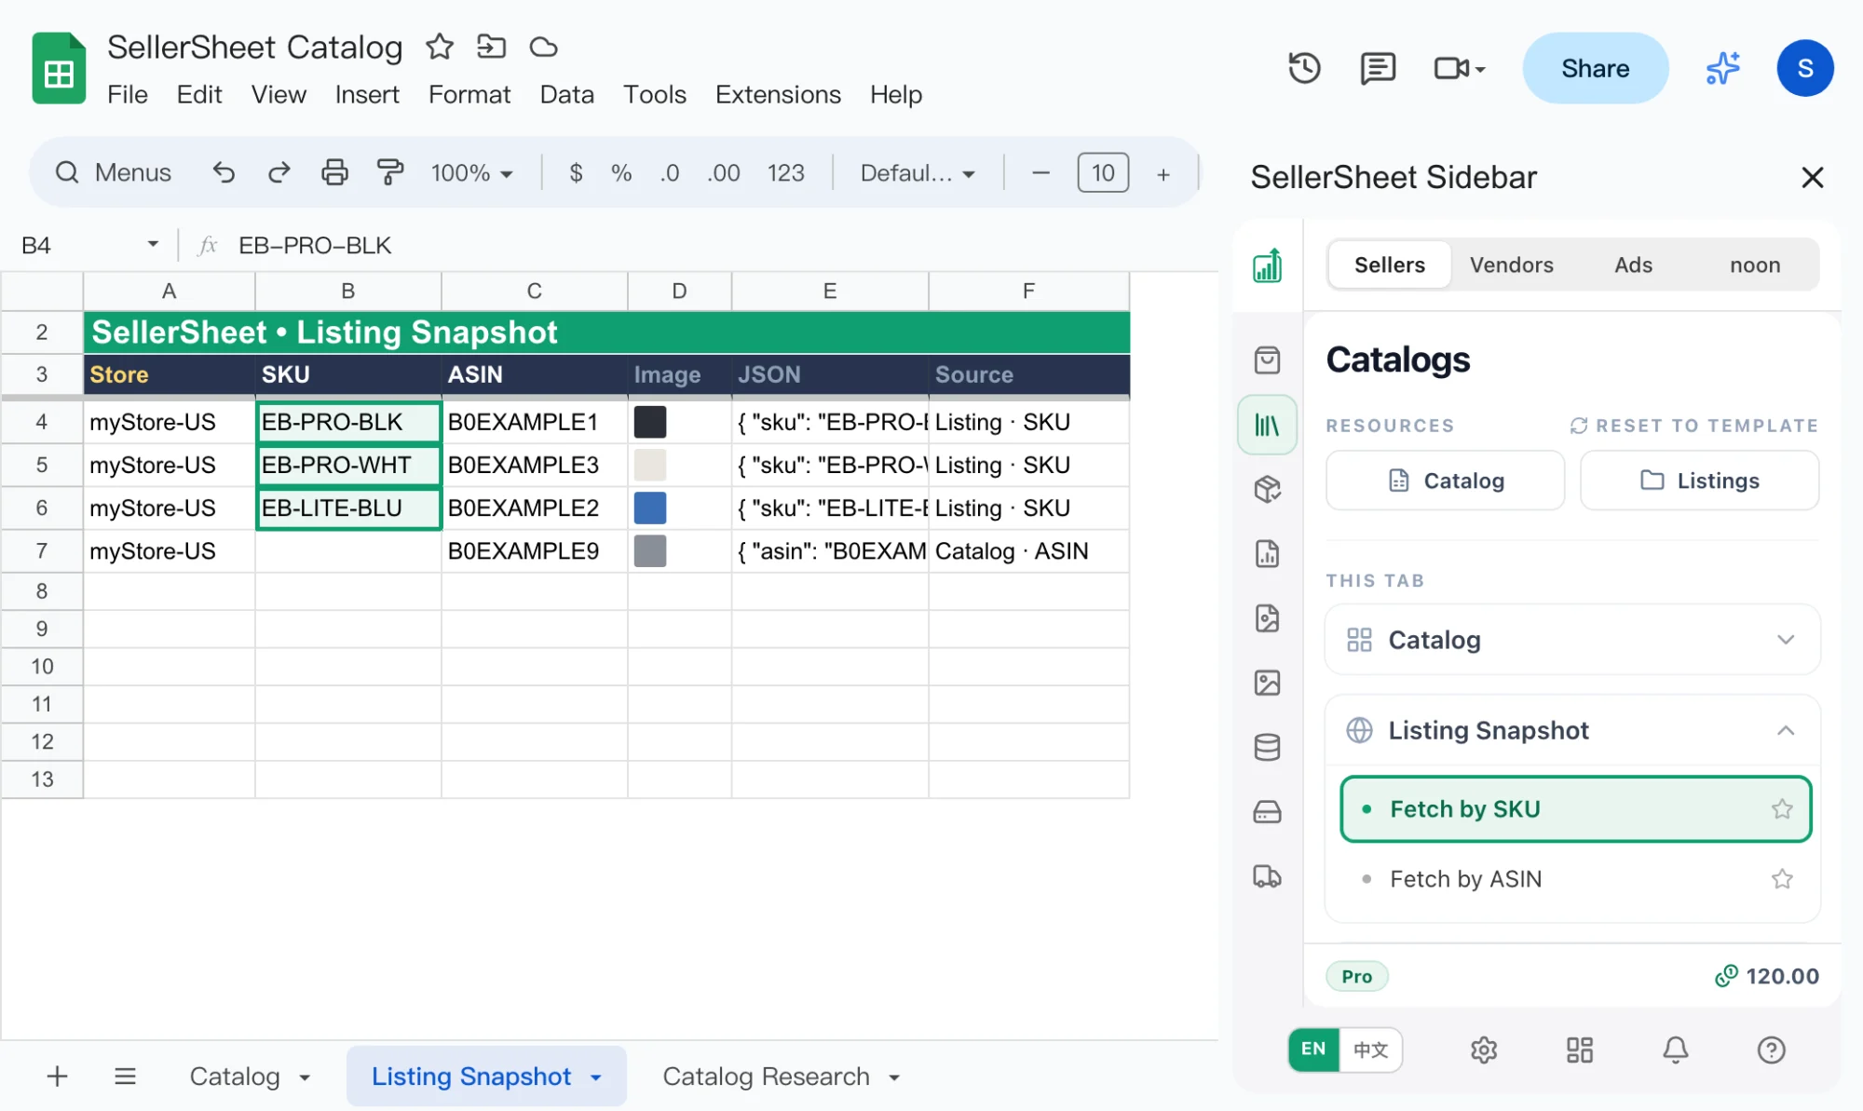Open the Format menu
Image resolution: width=1863 pixels, height=1111 pixels.
[x=469, y=94]
